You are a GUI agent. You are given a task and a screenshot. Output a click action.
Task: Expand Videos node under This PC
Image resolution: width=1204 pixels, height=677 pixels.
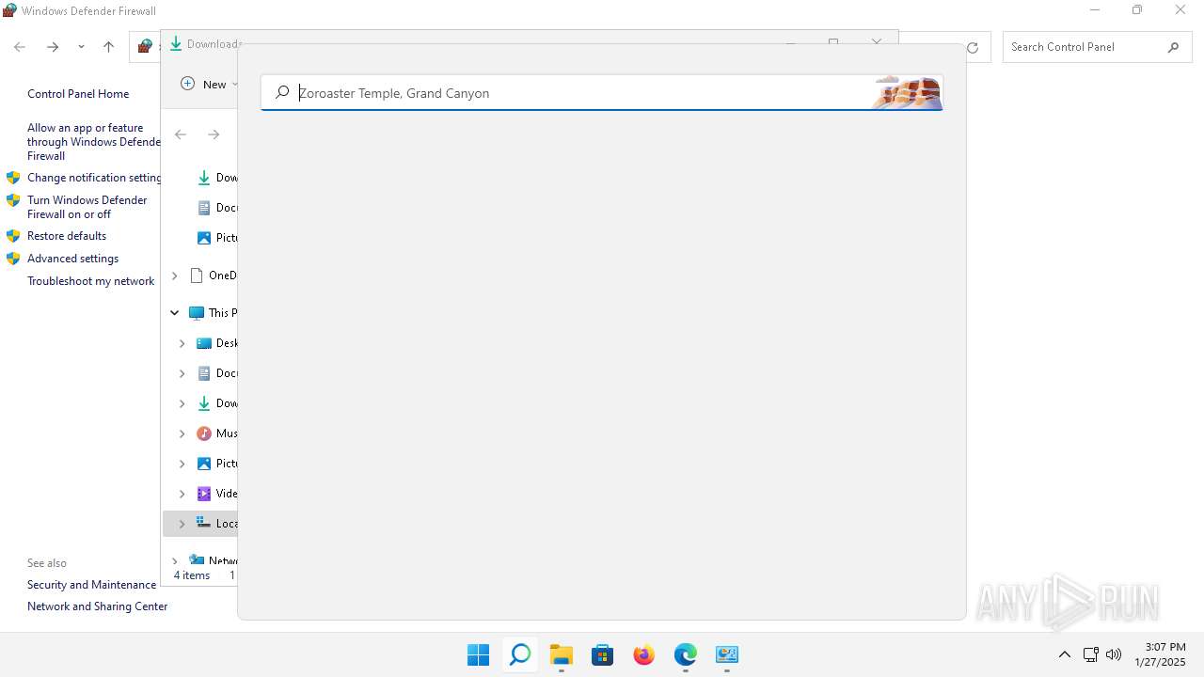point(182,494)
